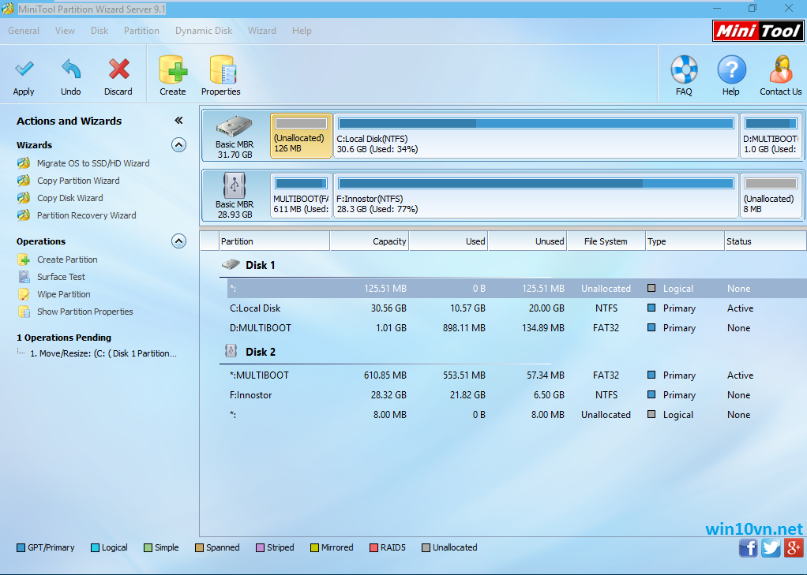Image resolution: width=807 pixels, height=575 pixels.
Task: Click the Surface Test link
Action: 62,277
